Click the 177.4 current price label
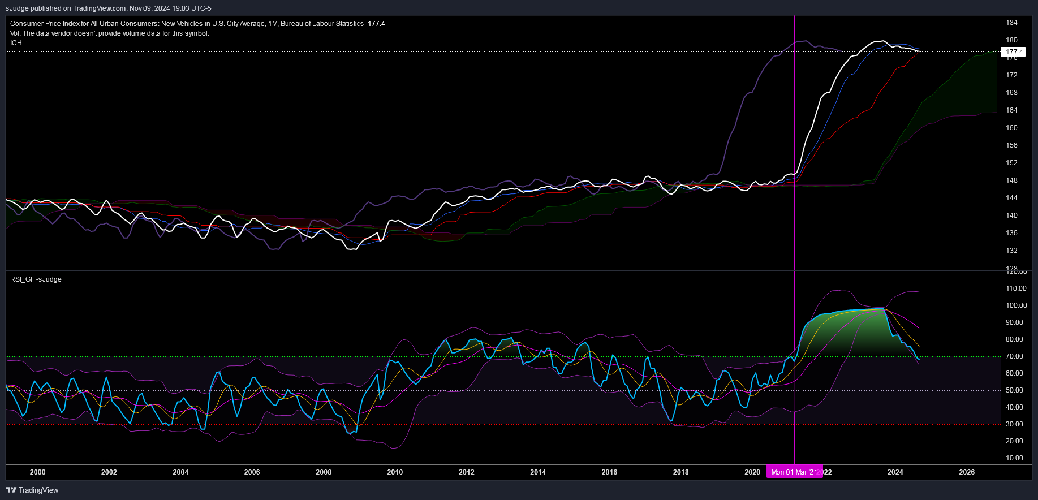This screenshot has height=500, width=1038. pyautogui.click(x=1014, y=52)
